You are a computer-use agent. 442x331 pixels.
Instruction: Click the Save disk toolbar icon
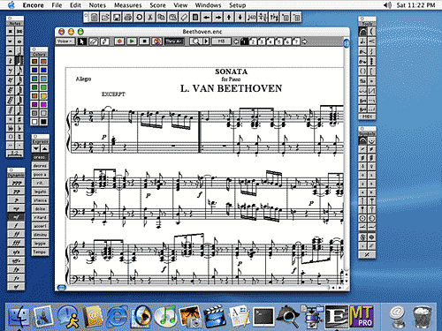pos(117,18)
